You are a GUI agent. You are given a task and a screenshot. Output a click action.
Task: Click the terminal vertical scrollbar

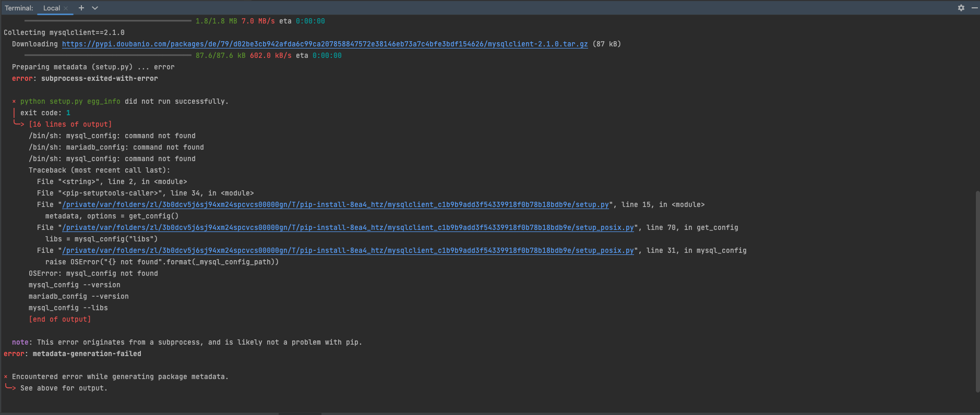pyautogui.click(x=977, y=291)
